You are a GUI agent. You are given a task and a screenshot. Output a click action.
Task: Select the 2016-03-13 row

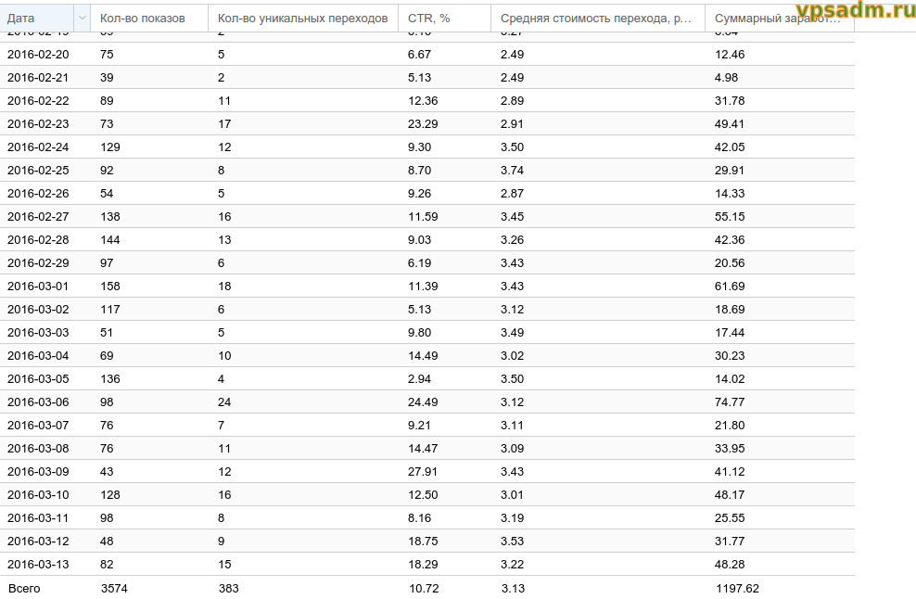coord(38,565)
